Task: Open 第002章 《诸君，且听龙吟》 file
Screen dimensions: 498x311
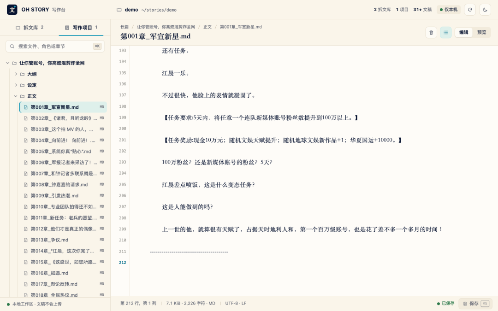Action: tap(63, 118)
